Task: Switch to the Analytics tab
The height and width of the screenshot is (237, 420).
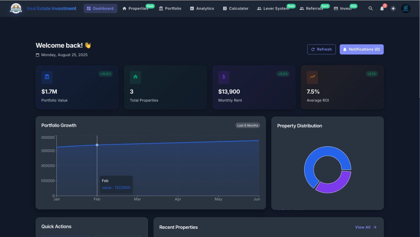Action: (x=202, y=9)
